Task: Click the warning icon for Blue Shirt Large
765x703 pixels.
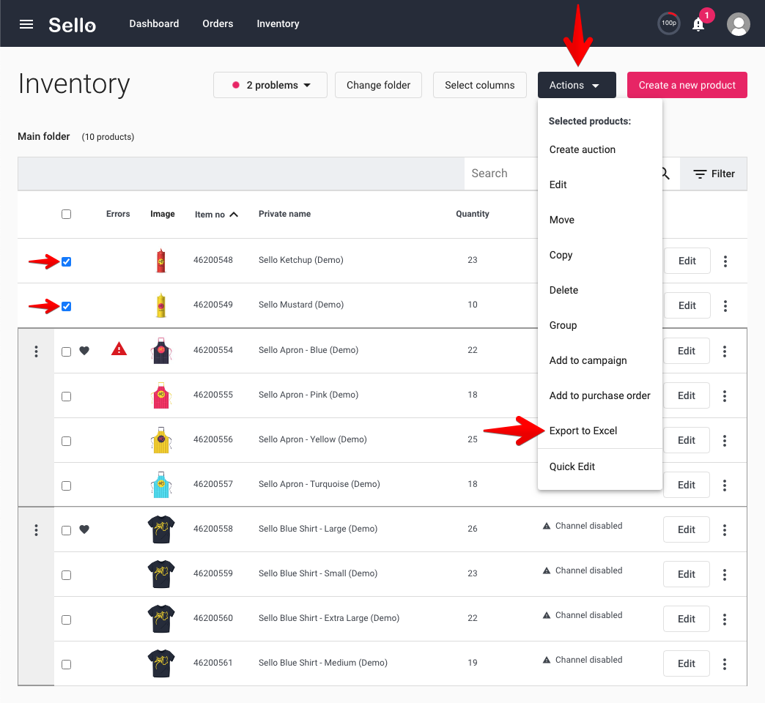Action: coord(547,526)
